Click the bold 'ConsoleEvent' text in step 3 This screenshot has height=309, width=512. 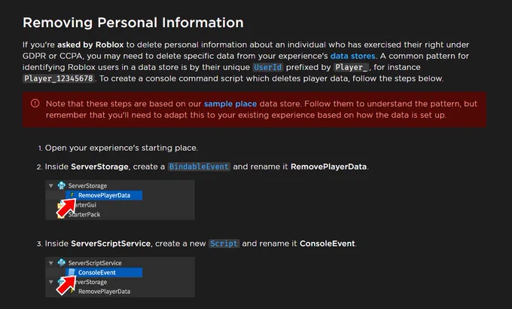328,243
